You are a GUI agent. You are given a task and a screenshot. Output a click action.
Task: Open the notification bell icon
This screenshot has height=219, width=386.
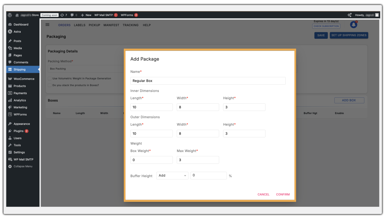(353, 25)
